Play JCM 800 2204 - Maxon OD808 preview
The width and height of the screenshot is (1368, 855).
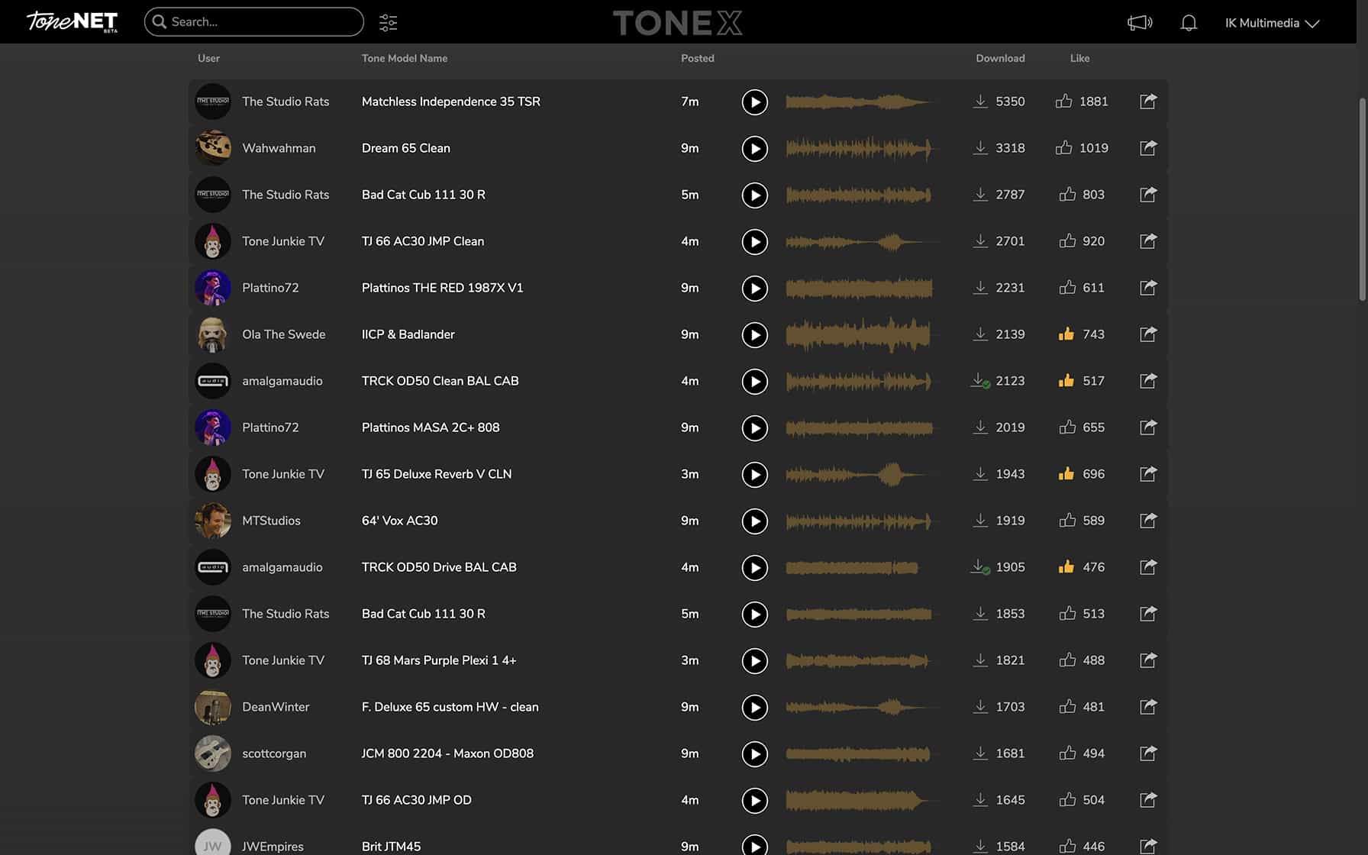(x=754, y=754)
